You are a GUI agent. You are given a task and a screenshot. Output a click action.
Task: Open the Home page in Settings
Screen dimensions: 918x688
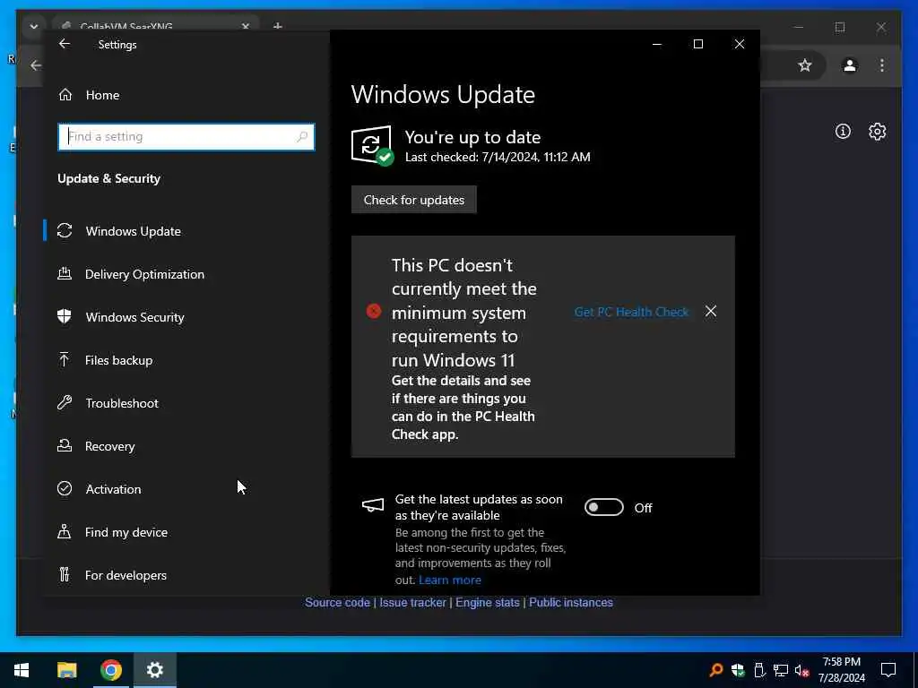point(102,95)
